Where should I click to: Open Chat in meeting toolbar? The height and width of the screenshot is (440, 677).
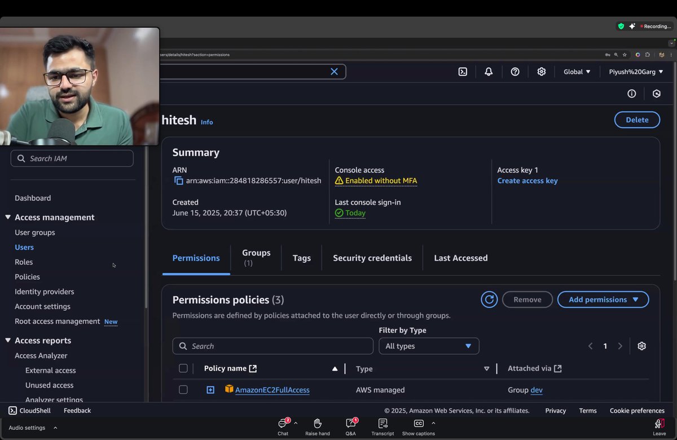tap(283, 428)
